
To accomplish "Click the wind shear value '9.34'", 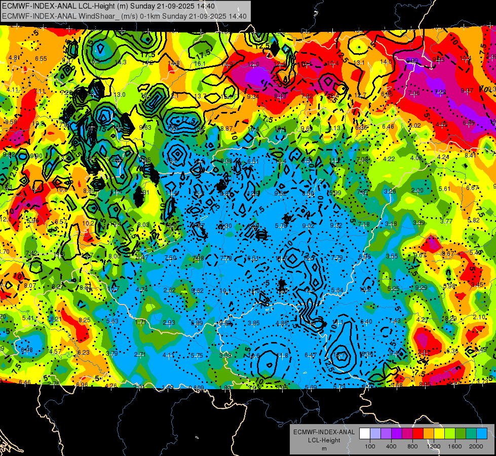I will (x=253, y=96).
